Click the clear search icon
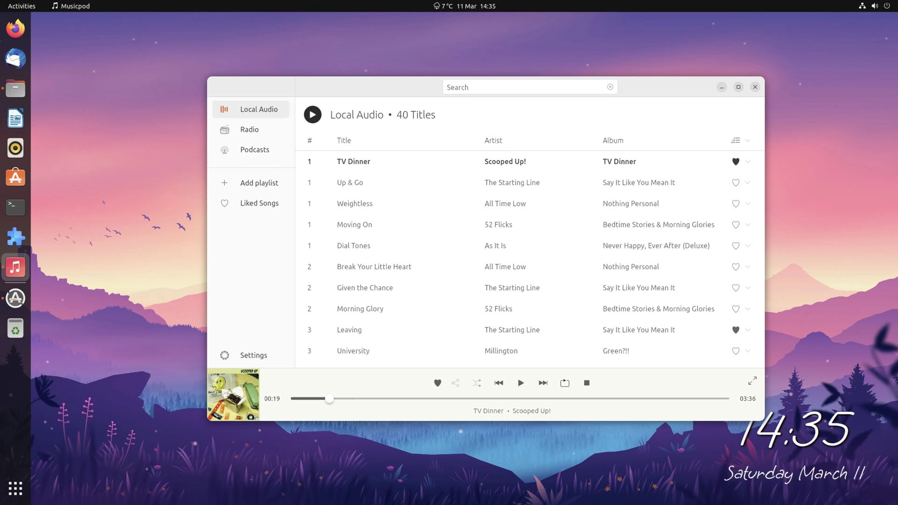 click(610, 87)
